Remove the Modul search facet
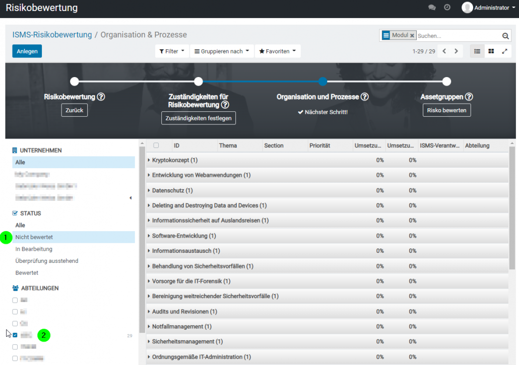Viewport: 519px width, 365px height. coord(412,36)
